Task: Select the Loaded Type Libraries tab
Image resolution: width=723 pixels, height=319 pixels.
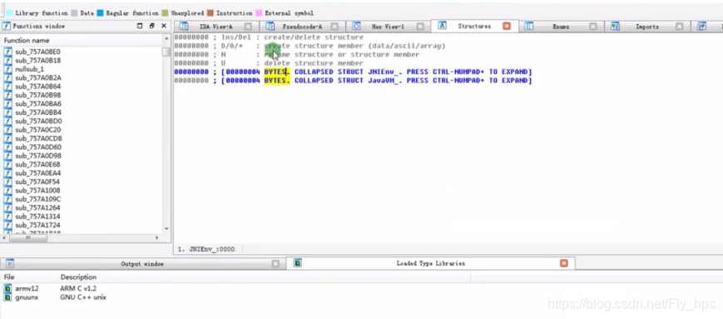Action: click(x=431, y=263)
